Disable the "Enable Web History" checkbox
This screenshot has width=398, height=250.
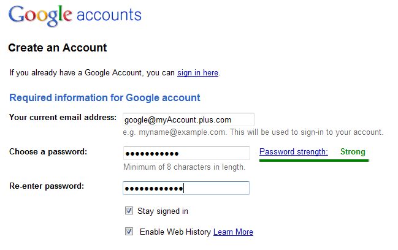tap(129, 232)
